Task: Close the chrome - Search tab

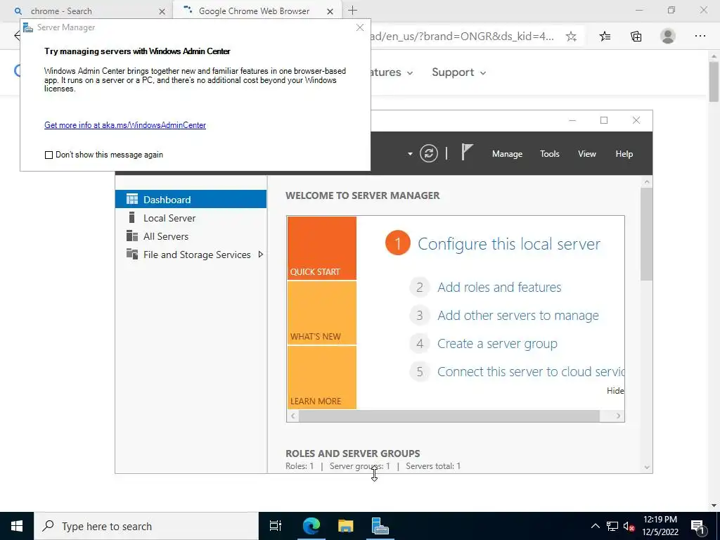Action: [x=162, y=11]
